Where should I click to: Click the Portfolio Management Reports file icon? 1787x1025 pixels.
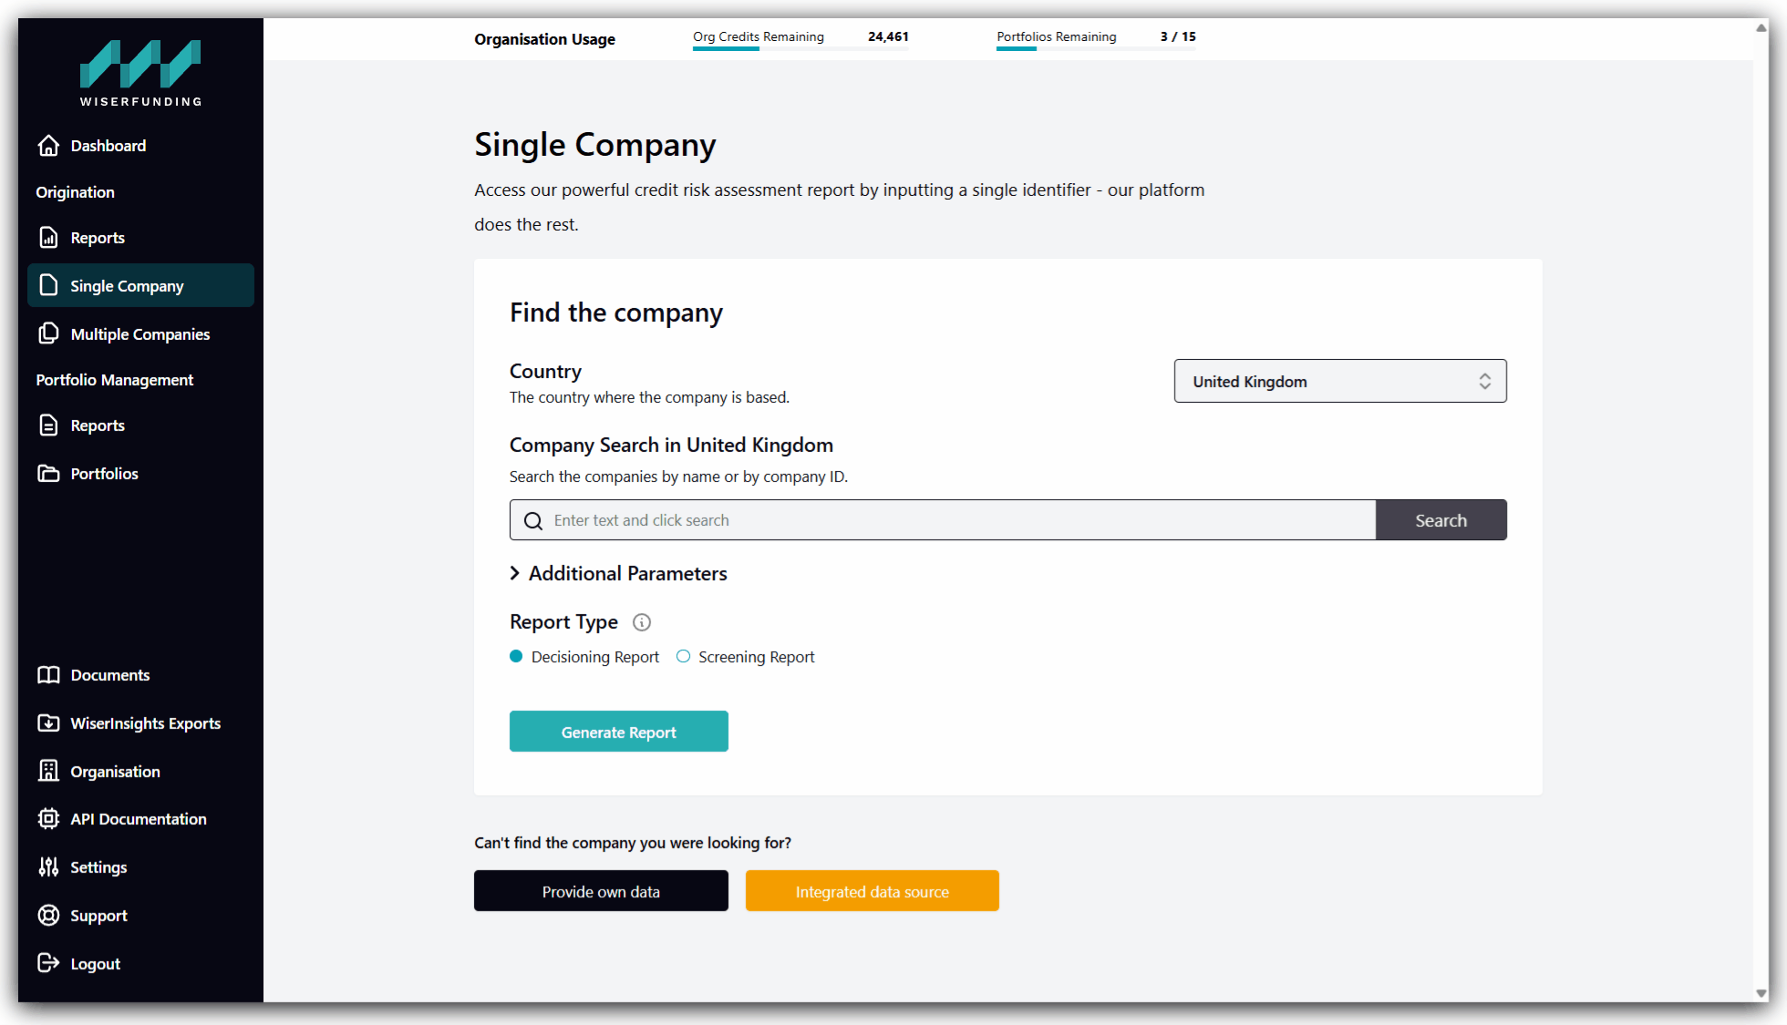tap(48, 425)
